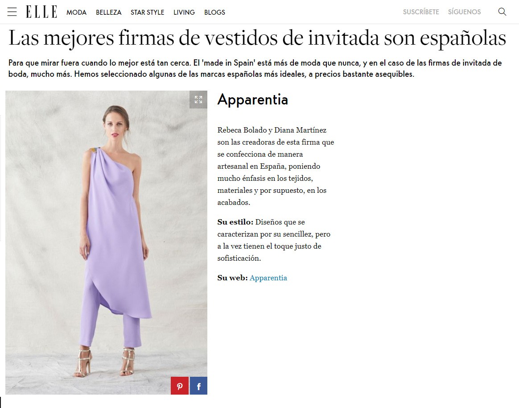Click the Apparentia heading
The image size is (519, 408).
coord(252,100)
